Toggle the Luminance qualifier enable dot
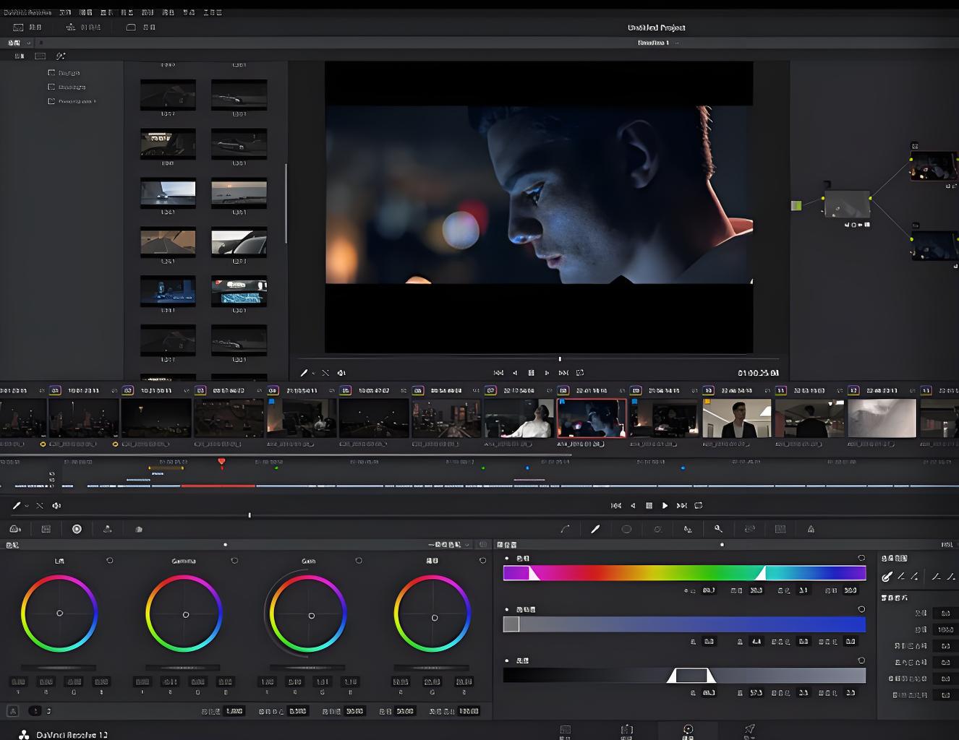 tap(507, 661)
